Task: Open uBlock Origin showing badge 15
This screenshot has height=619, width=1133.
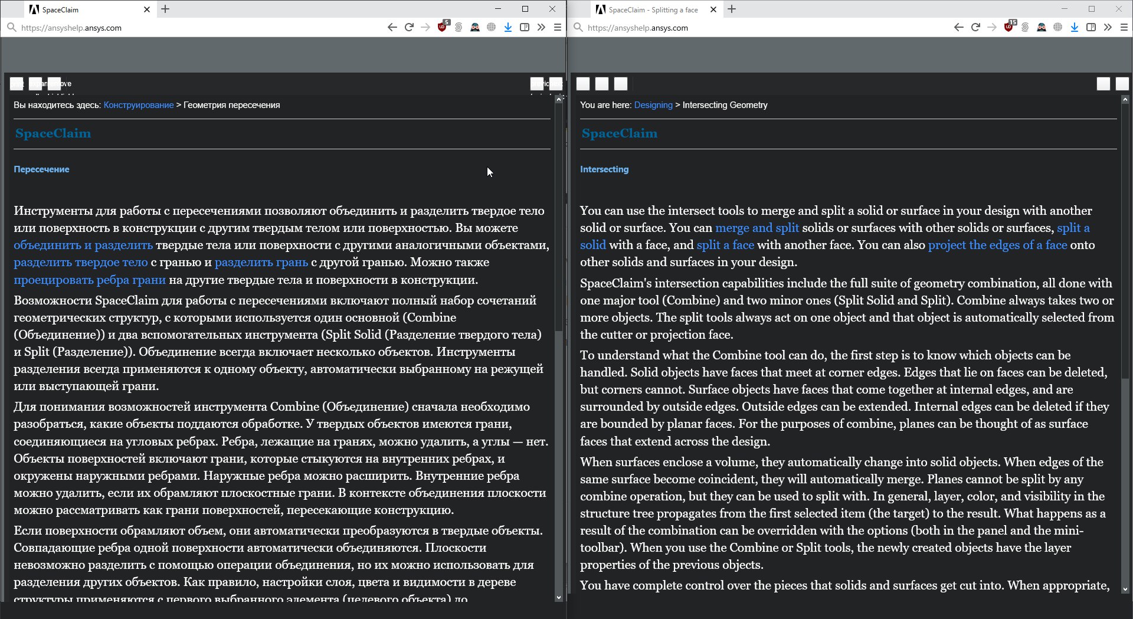Action: (1010, 27)
